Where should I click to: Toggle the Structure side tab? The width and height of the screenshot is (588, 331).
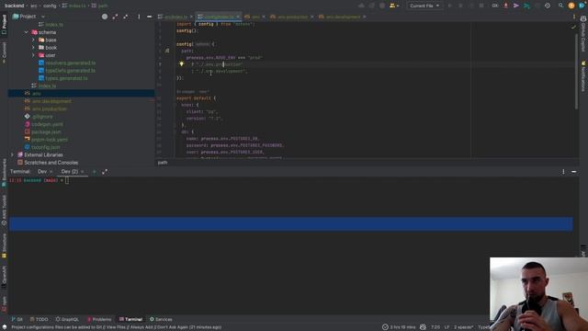click(4, 245)
